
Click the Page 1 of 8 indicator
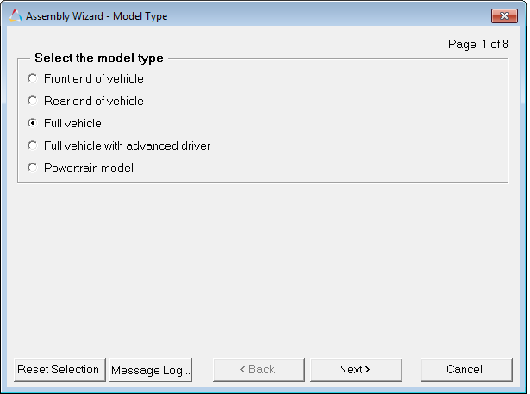[x=478, y=44]
